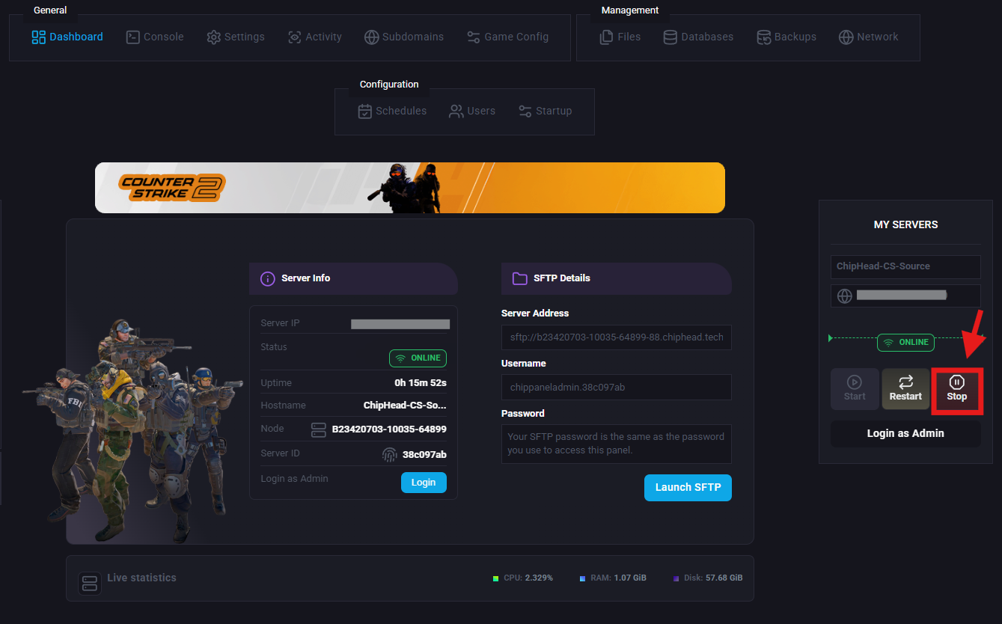Click the blue RAM legend square
Viewport: 1002px width, 624px height.
[x=583, y=578]
